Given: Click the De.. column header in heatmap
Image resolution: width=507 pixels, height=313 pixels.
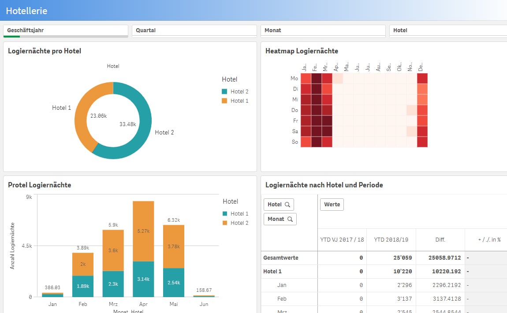Looking at the screenshot, I should coord(421,67).
